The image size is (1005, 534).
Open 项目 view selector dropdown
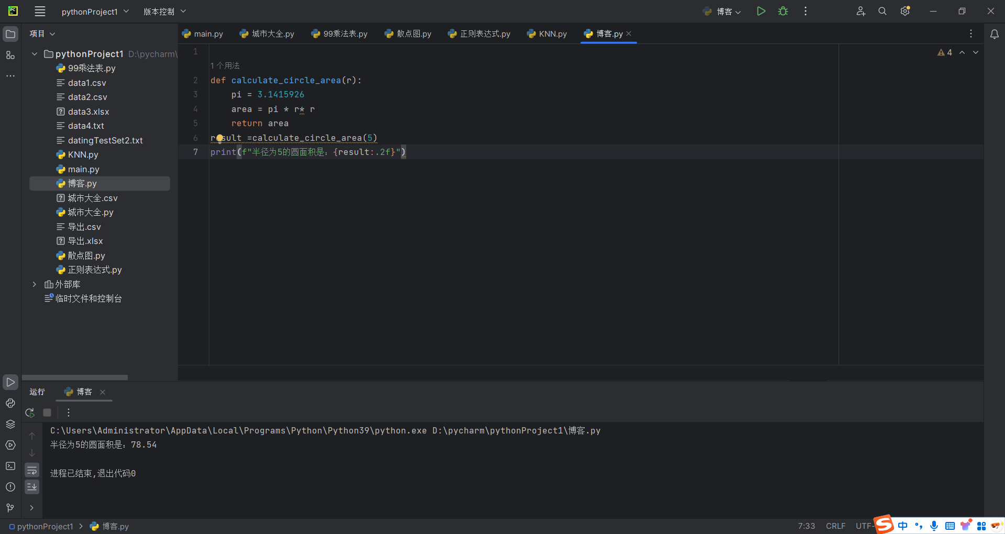42,34
